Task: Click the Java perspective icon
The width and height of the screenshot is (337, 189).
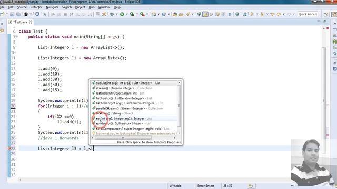Action: point(334,14)
